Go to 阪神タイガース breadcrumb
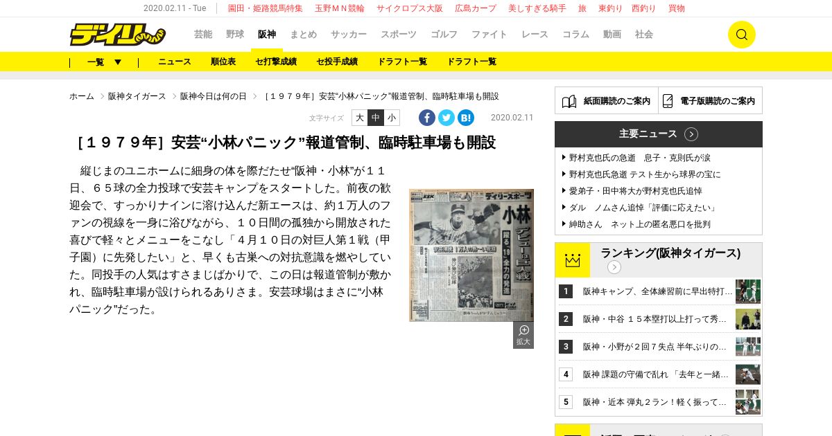Viewport: 832px width, 436px height. tap(137, 96)
